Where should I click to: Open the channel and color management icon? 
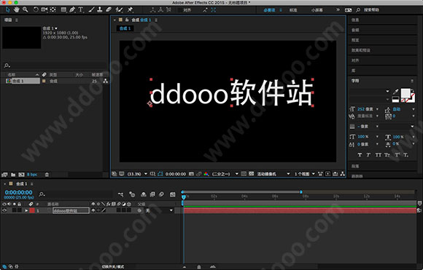coord(206,174)
